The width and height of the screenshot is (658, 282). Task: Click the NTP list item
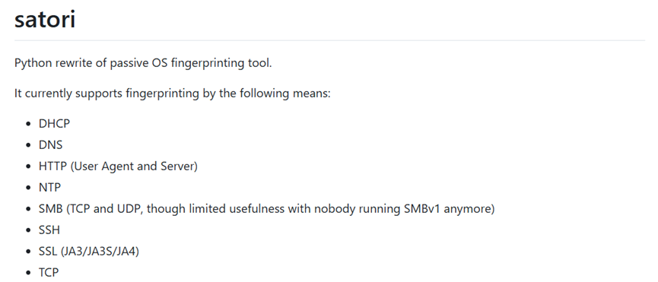49,187
